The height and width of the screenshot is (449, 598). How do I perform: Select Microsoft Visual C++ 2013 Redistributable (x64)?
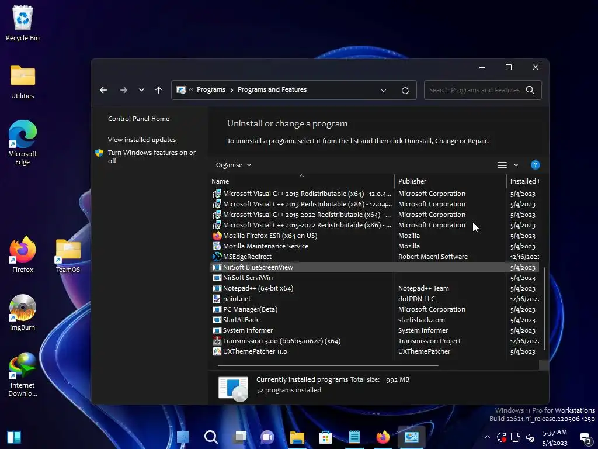coord(307,194)
